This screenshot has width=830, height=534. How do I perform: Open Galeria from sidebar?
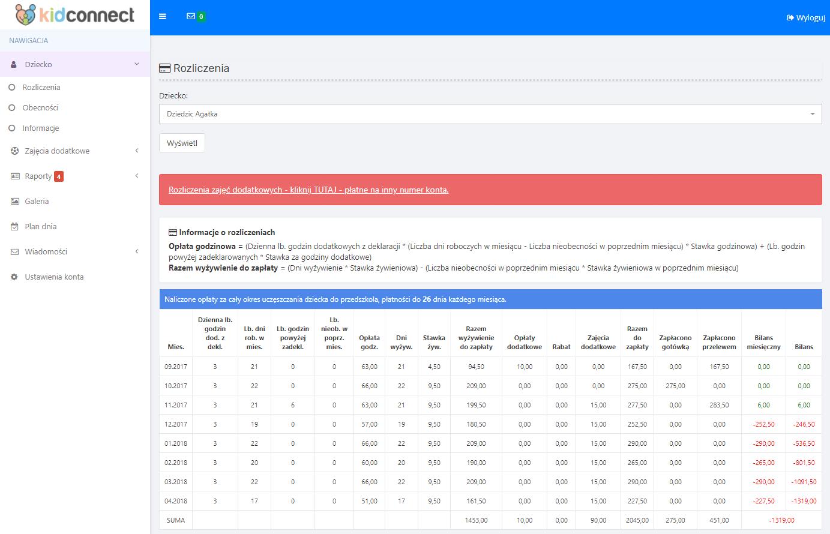coord(37,201)
